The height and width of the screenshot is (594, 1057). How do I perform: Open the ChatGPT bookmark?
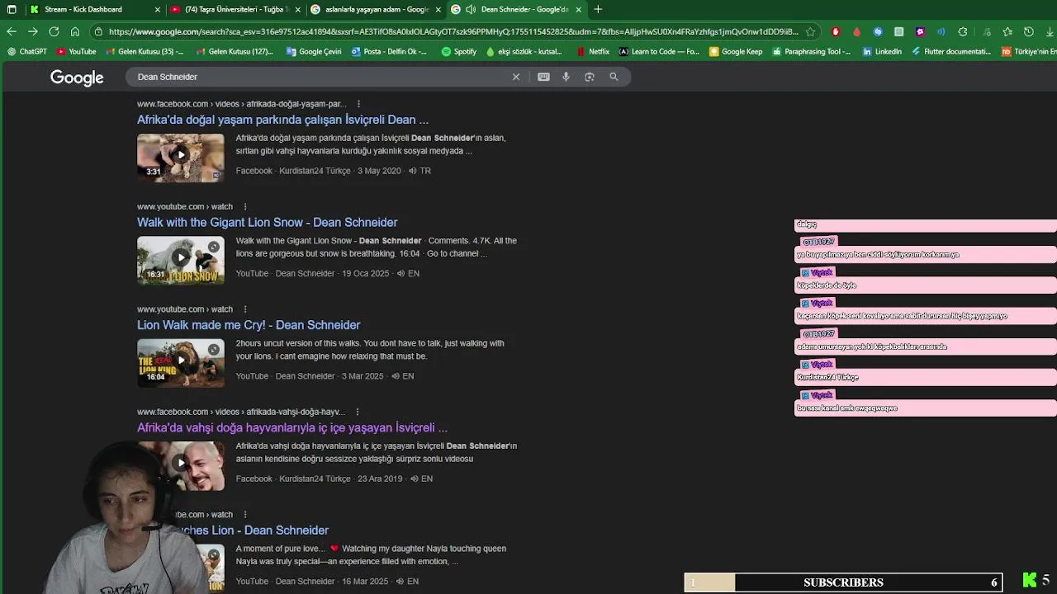[27, 51]
